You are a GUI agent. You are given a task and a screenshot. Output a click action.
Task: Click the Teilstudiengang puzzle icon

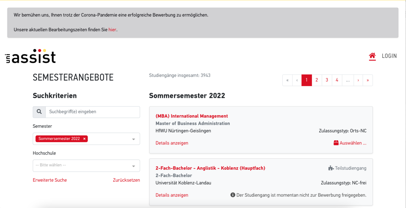pyautogui.click(x=331, y=168)
